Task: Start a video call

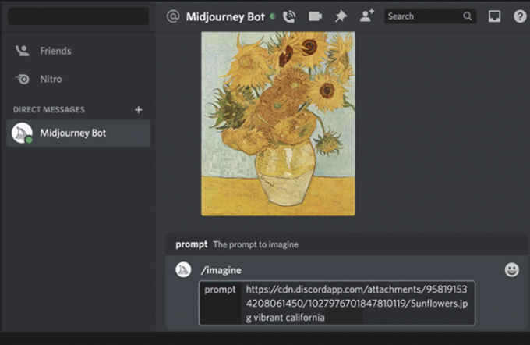Action: [x=315, y=16]
